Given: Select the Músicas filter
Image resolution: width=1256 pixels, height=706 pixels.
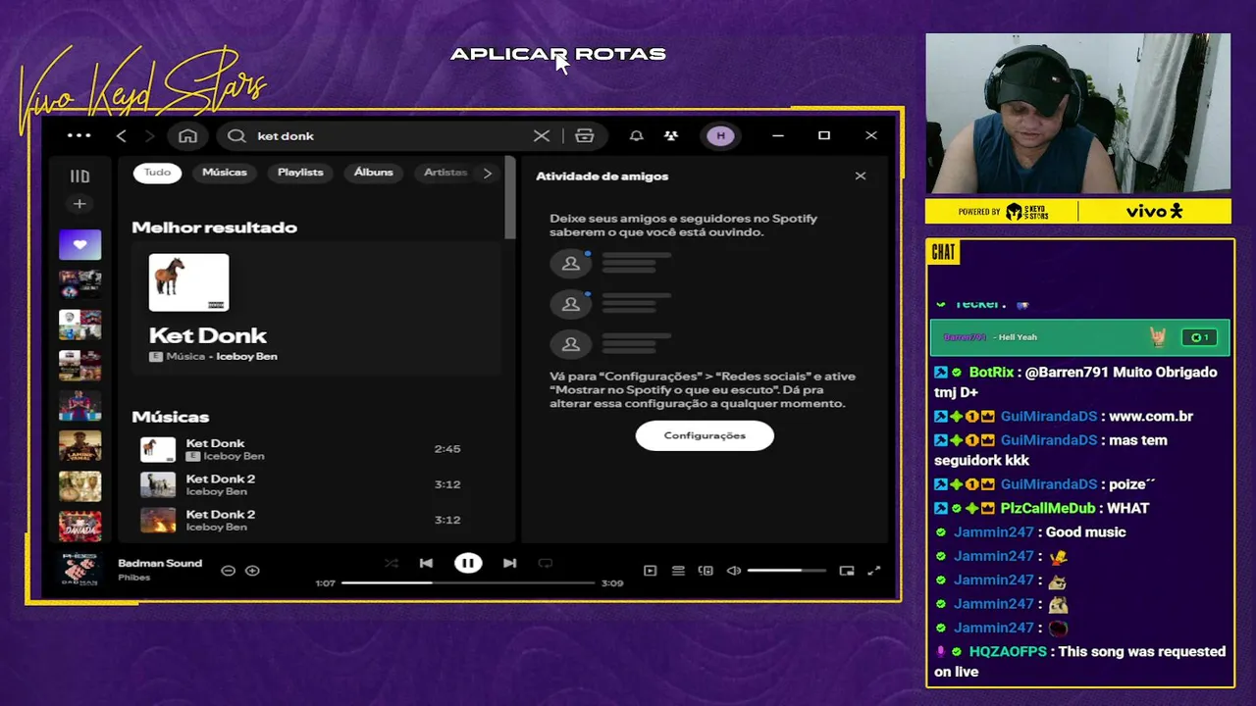Looking at the screenshot, I should [x=225, y=173].
